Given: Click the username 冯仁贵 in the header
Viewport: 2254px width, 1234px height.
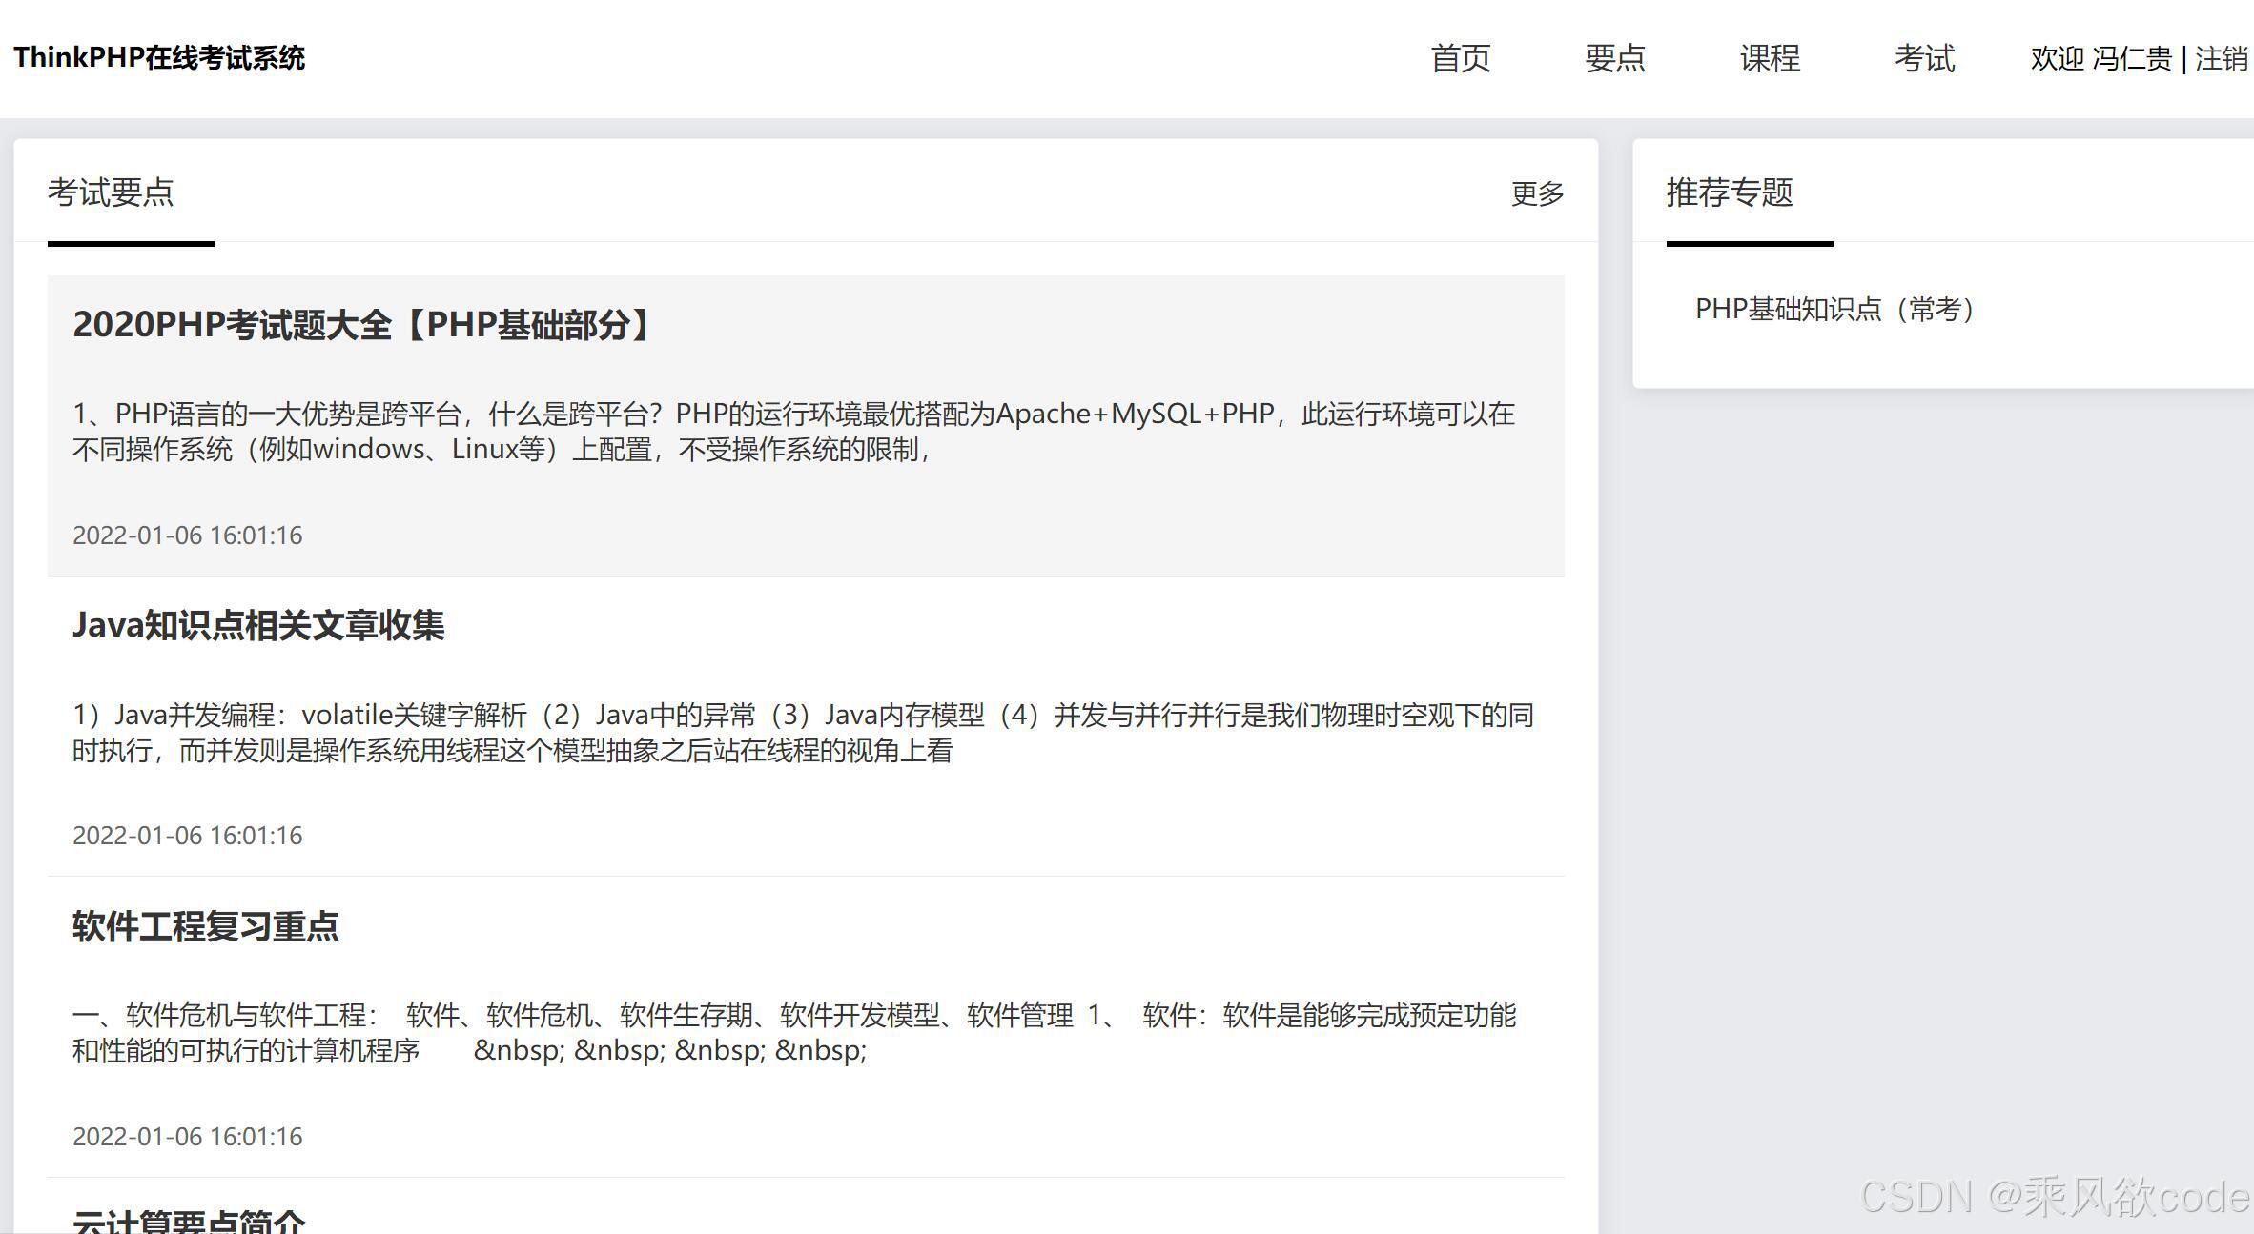Looking at the screenshot, I should [x=2131, y=59].
